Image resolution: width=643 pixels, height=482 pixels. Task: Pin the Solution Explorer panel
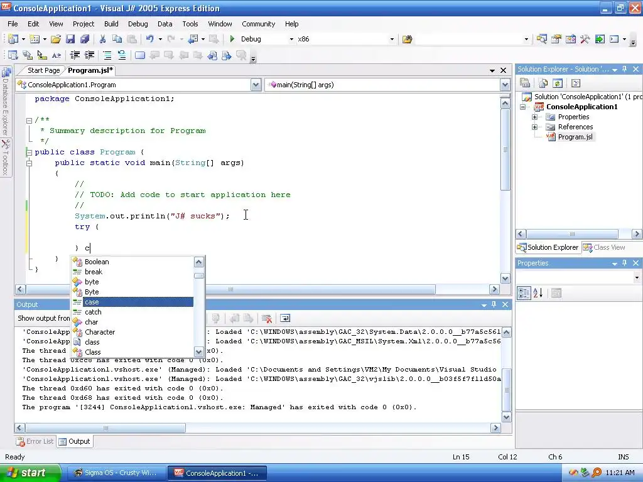pos(625,69)
